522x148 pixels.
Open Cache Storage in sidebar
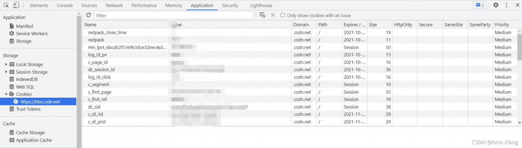tap(30, 133)
